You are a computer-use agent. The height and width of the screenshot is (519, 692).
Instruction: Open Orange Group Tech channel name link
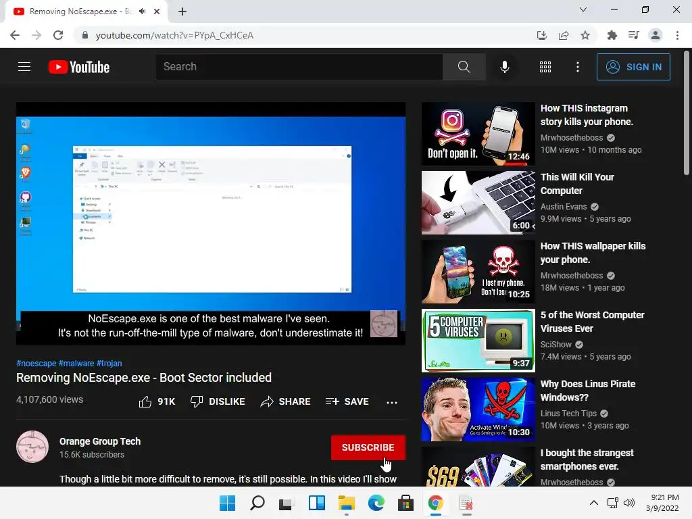coord(100,441)
